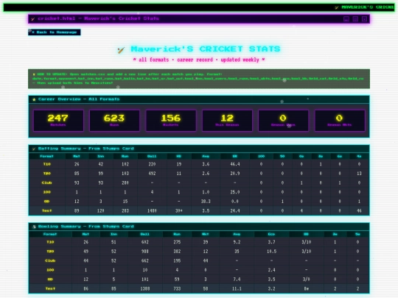Click the Format column header in bowling table

coord(50,234)
